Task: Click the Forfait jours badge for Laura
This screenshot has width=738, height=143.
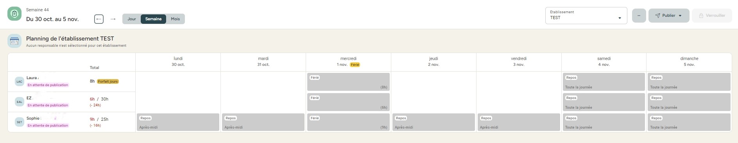Action: 108,81
